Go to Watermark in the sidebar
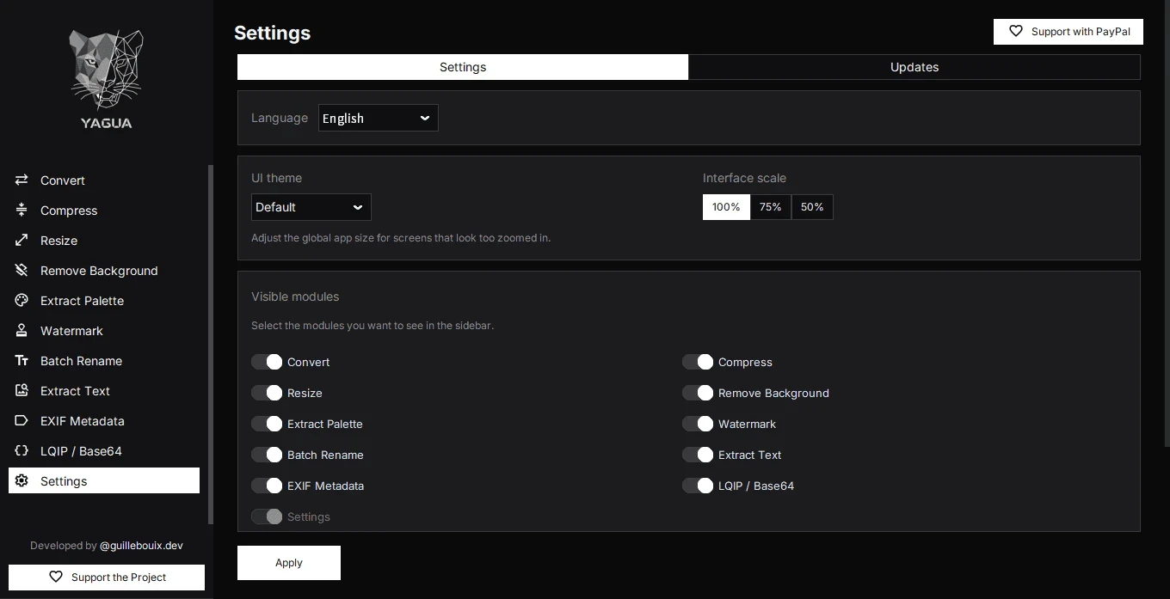The height and width of the screenshot is (599, 1170). (104, 331)
